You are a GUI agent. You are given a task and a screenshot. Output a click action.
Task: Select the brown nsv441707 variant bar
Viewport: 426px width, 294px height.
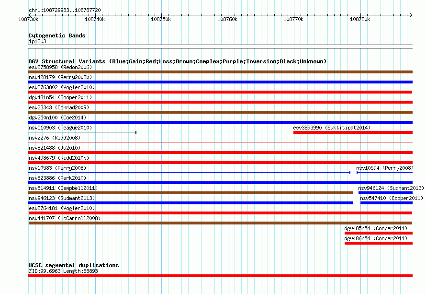pyautogui.click(x=220, y=223)
